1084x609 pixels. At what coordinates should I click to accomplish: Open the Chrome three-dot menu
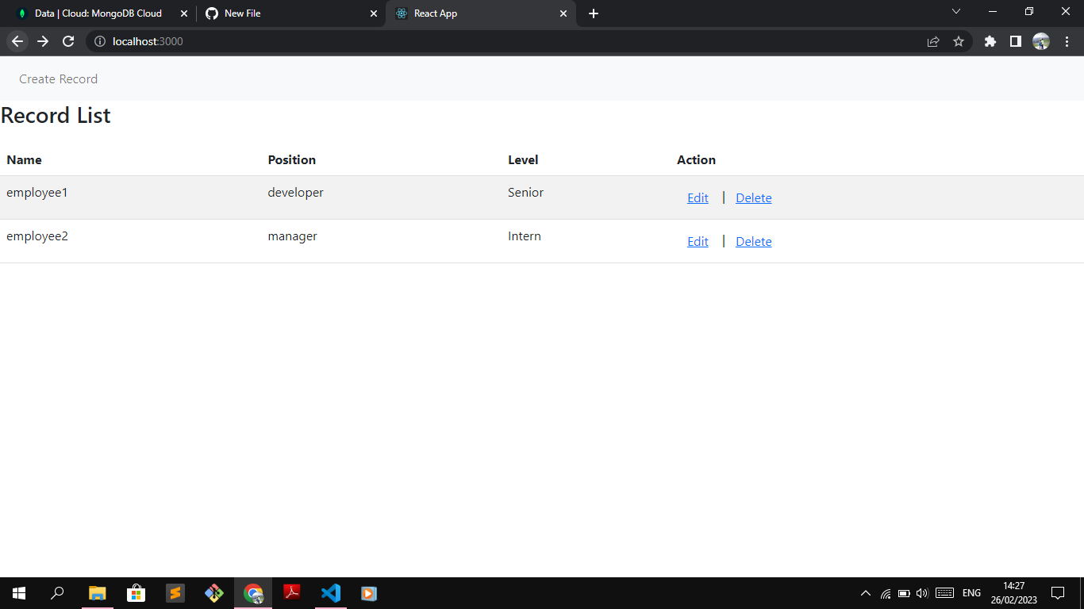tap(1067, 41)
